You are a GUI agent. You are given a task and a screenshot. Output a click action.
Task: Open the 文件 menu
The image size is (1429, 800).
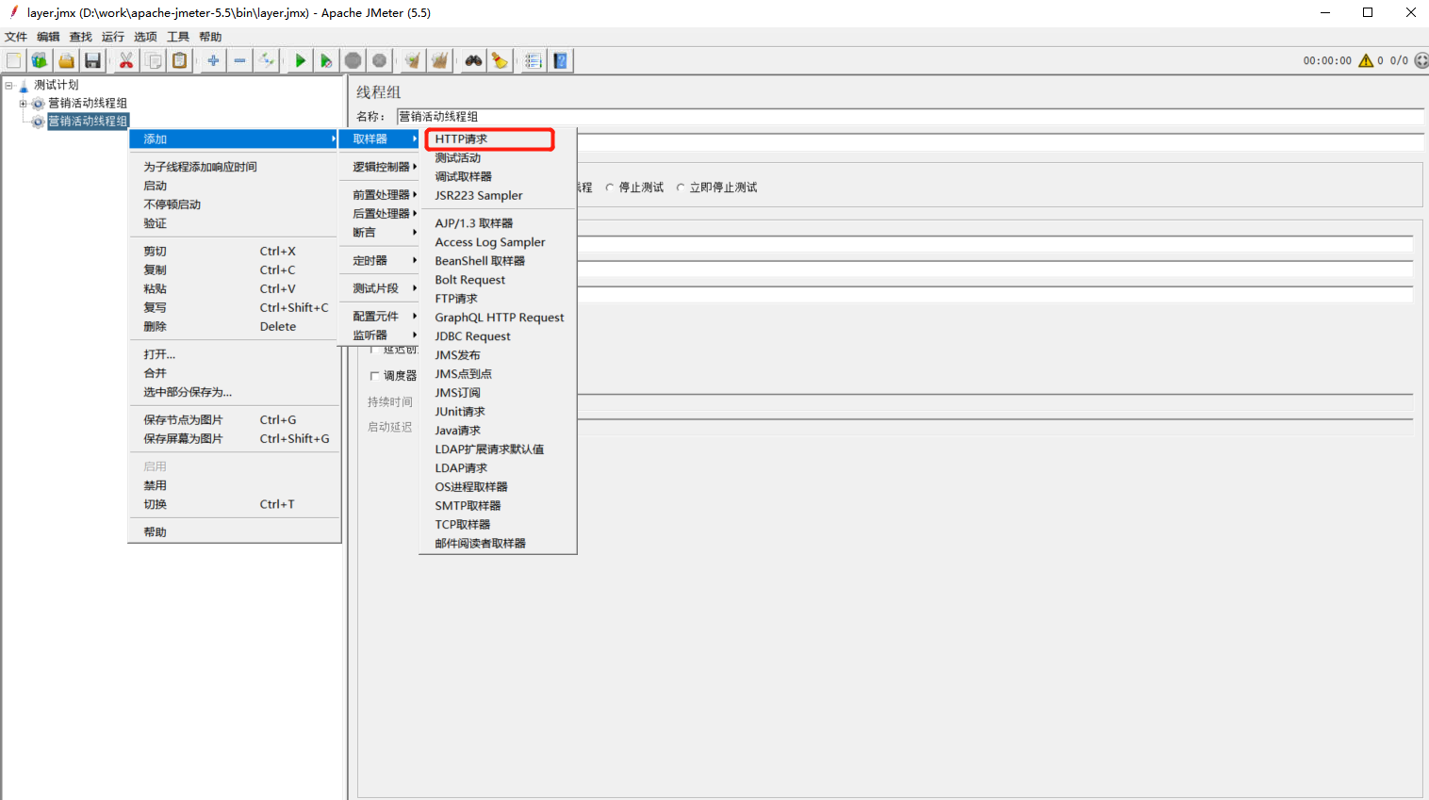pos(16,37)
